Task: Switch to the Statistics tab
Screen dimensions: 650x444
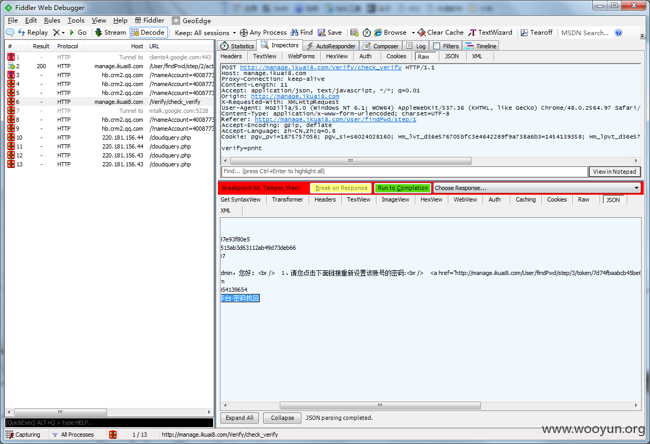Action: click(x=237, y=46)
